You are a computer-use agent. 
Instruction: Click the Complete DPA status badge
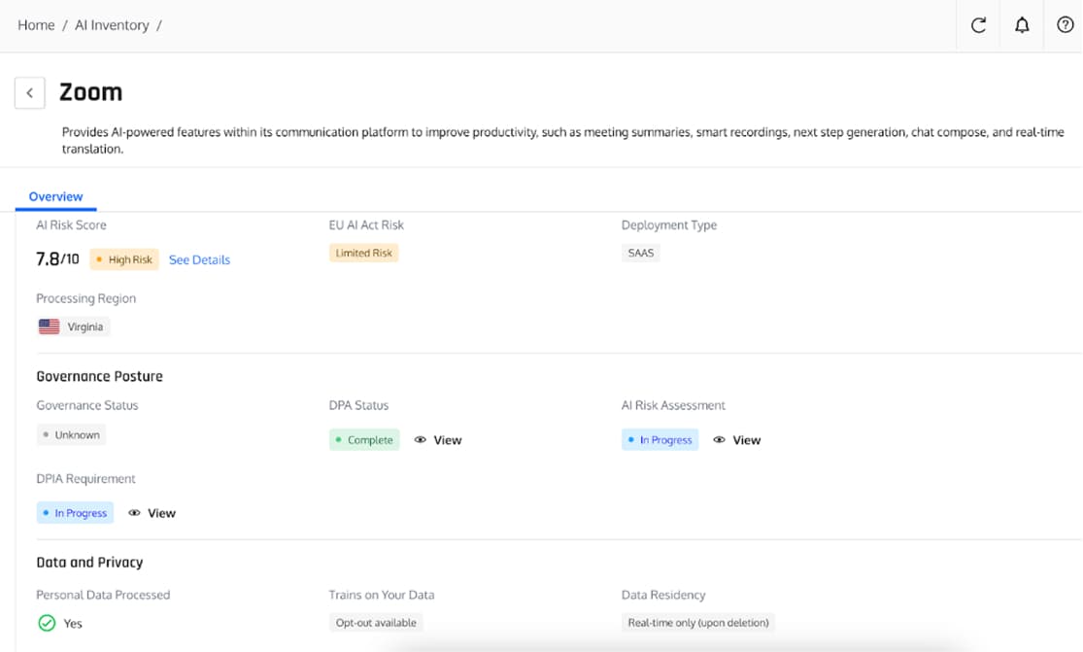pyautogui.click(x=364, y=440)
